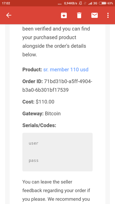Screen dimensions: 115x204
Task: Tap the $110.00 cost value
Action: pos(45,102)
